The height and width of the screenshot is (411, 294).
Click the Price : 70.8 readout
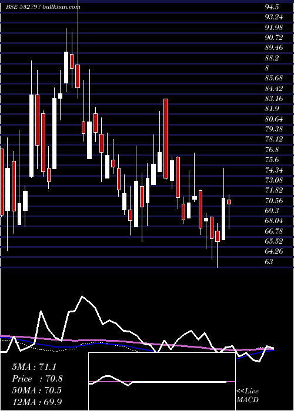click(37, 379)
